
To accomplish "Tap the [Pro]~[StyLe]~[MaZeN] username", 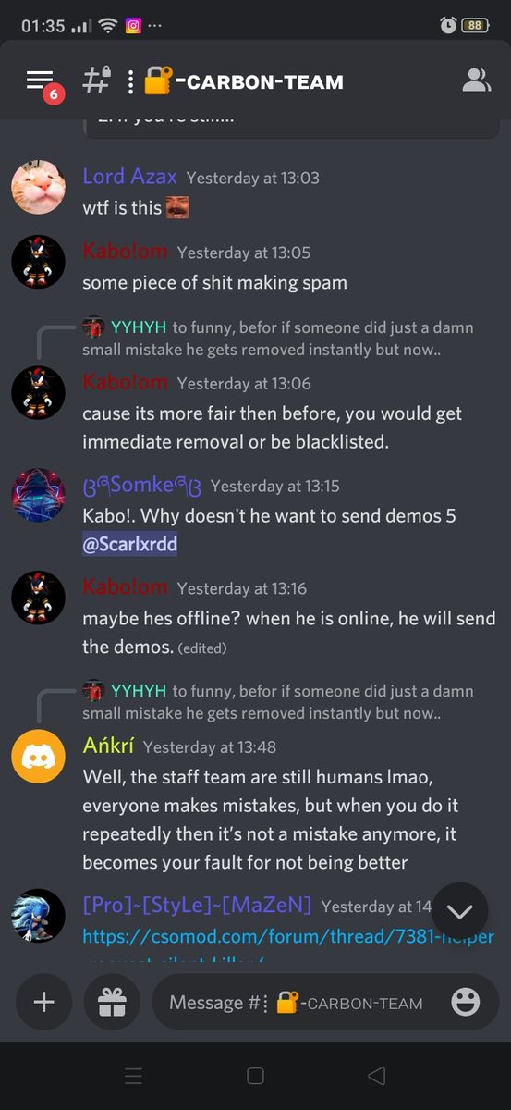I will pyautogui.click(x=197, y=905).
